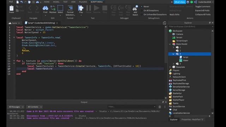Click Format Selection icon

pos(70,8)
